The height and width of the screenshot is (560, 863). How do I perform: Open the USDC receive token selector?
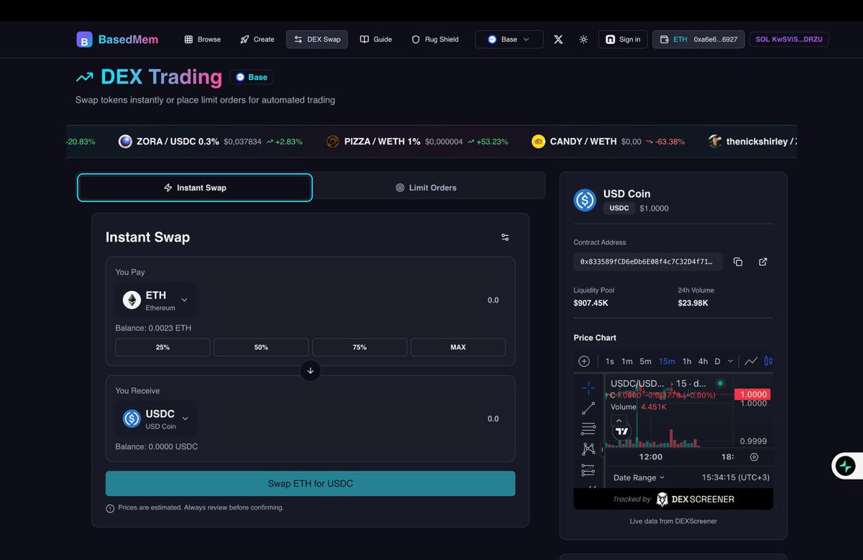(x=155, y=418)
